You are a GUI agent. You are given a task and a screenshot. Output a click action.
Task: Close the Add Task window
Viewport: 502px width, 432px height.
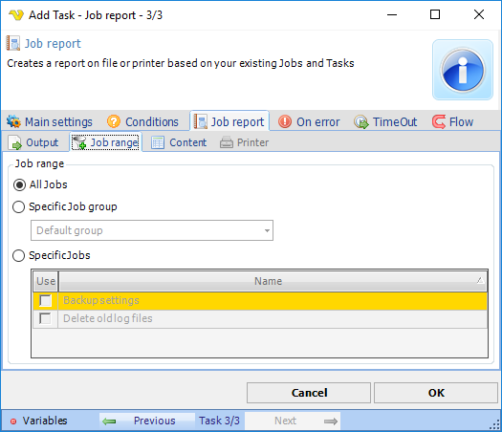[x=479, y=14]
